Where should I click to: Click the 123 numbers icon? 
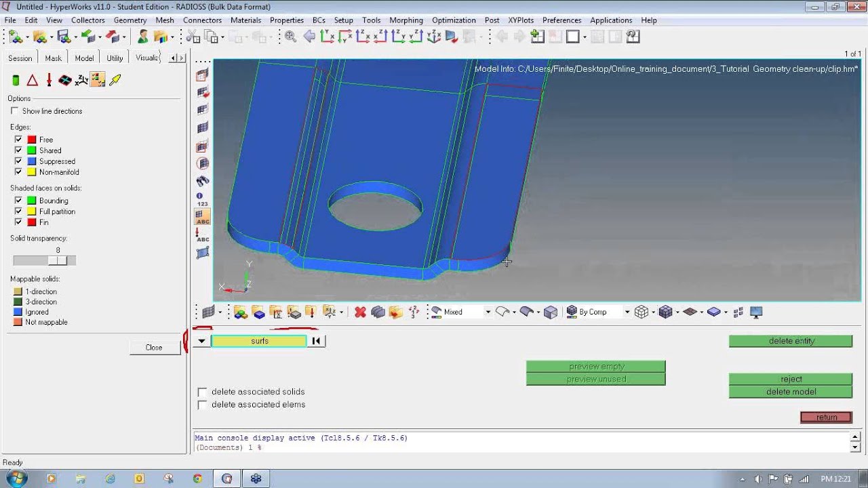[202, 199]
